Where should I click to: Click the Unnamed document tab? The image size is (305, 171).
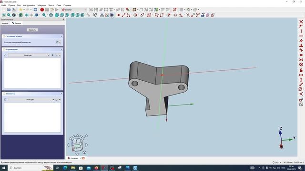pos(76,158)
